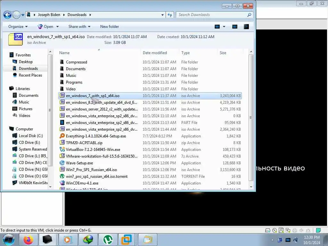Viewport: 328px width, 246px height.
Task: Click the Change your view icon
Action: pos(217,27)
